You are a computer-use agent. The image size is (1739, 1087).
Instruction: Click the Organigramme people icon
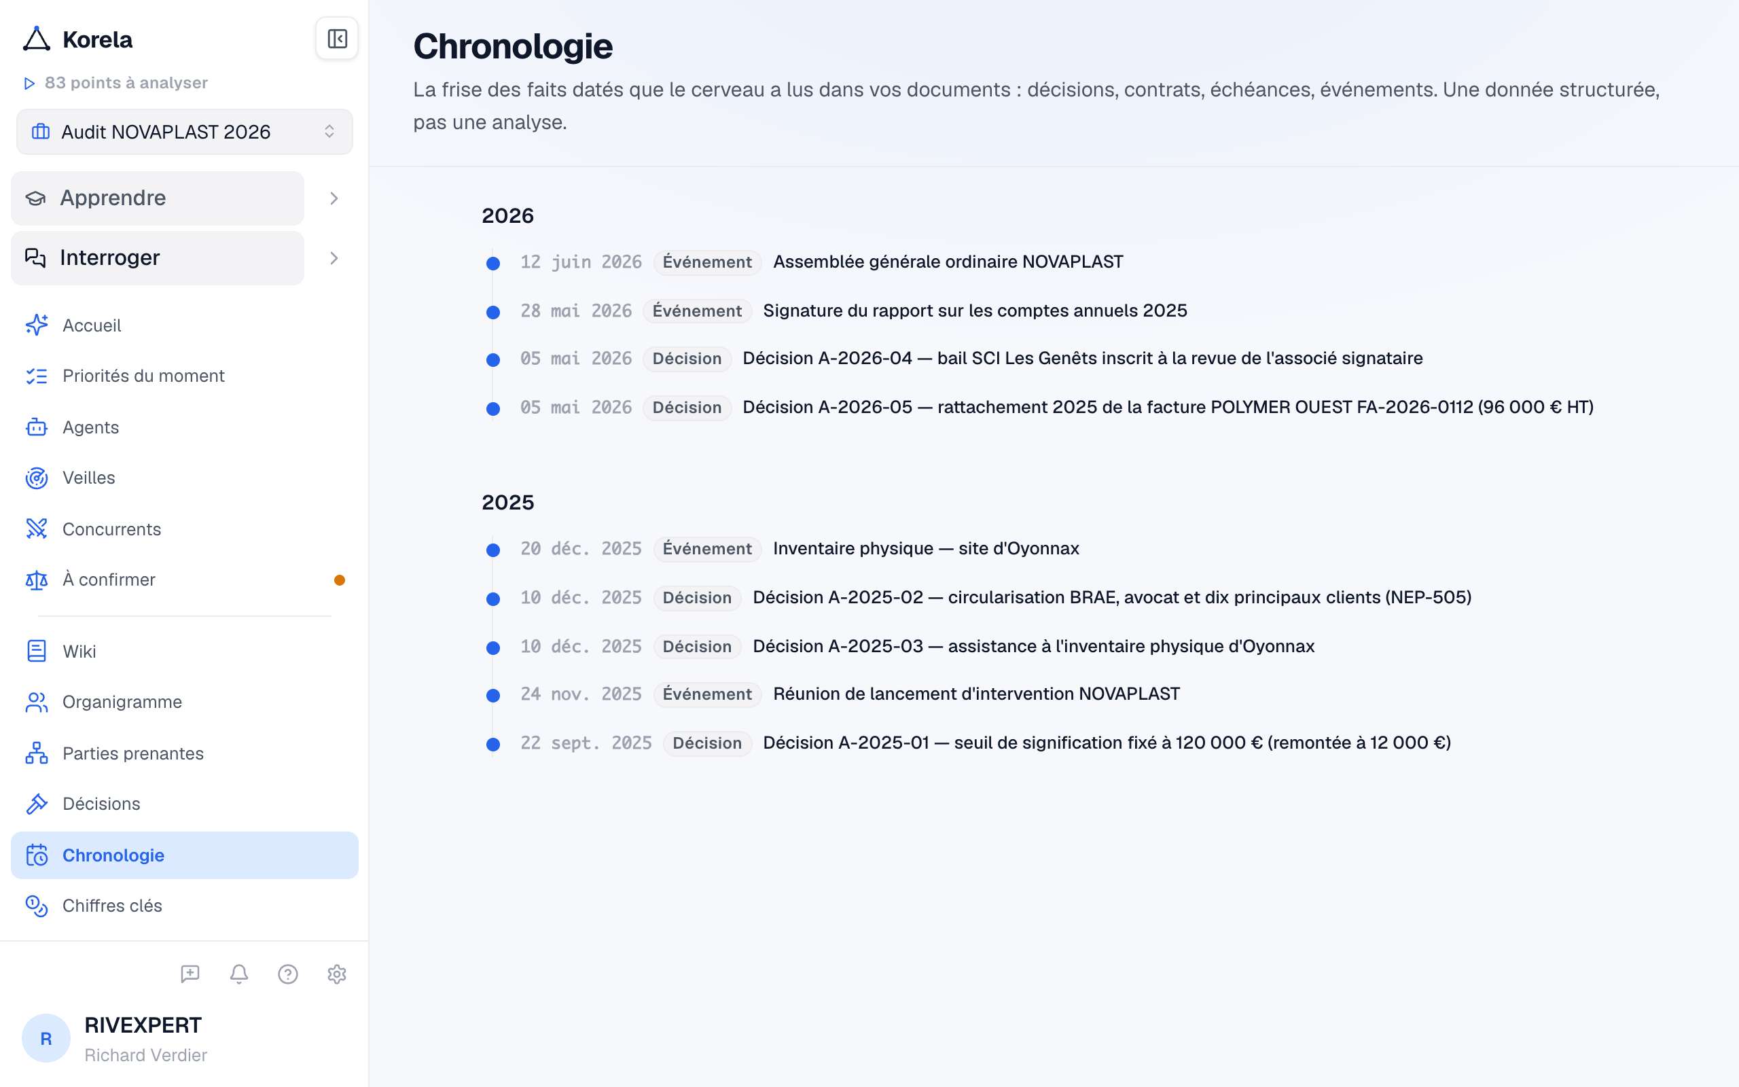coord(37,702)
